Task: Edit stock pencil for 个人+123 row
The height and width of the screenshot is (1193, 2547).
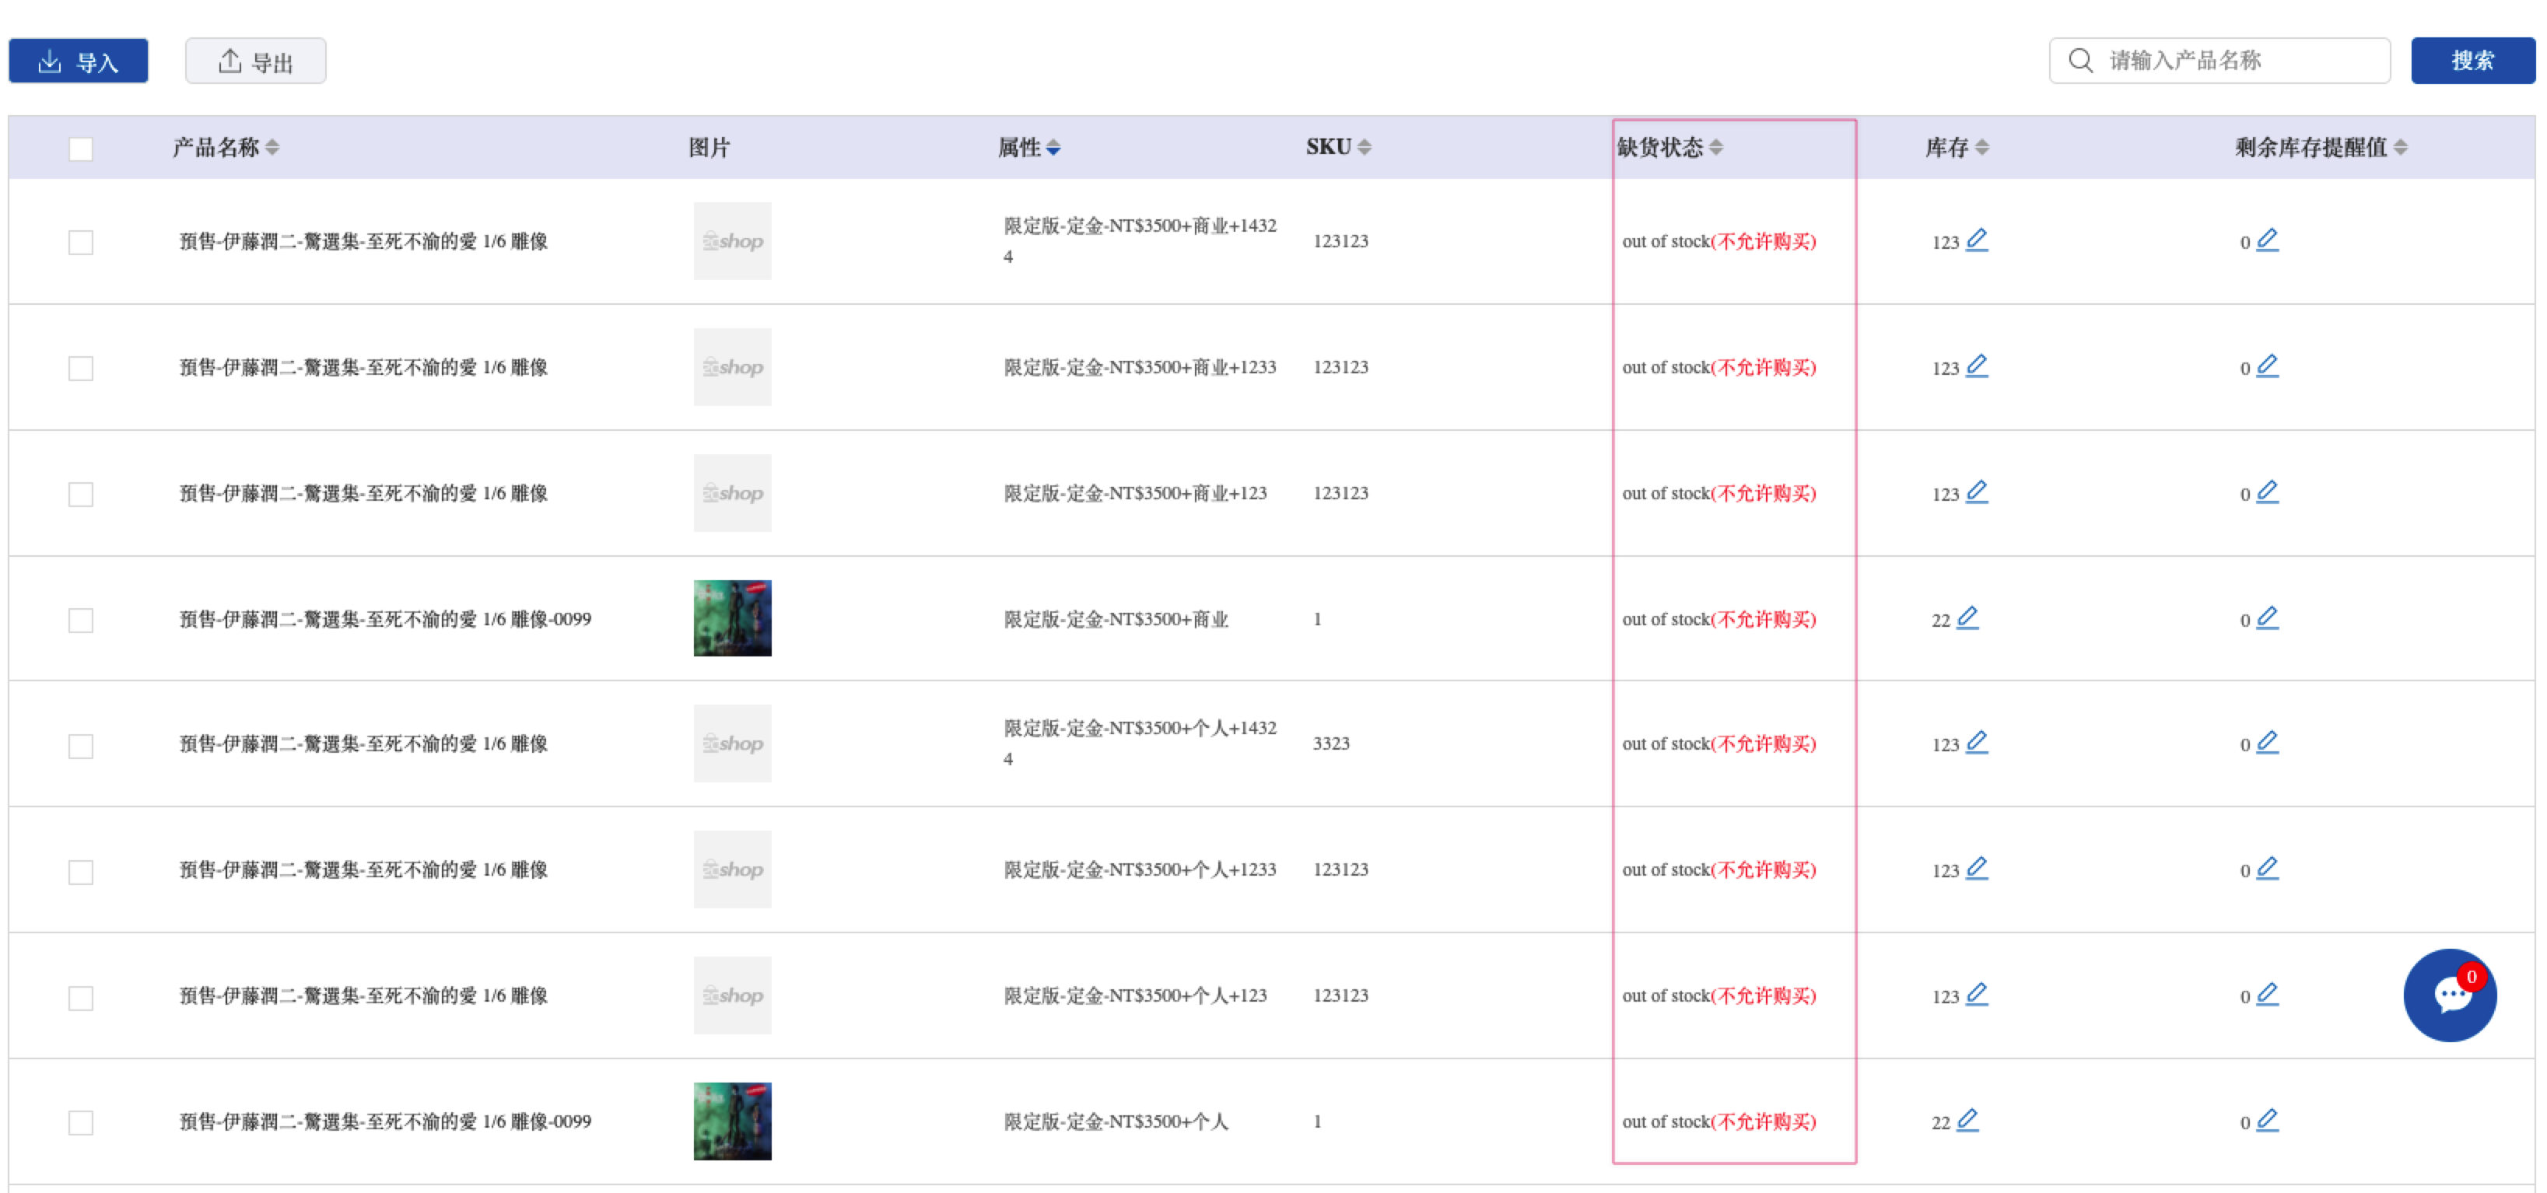Action: tap(1977, 993)
